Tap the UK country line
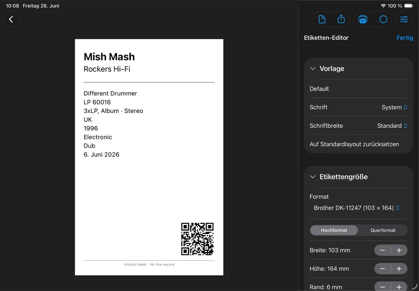The image size is (419, 291). point(88,119)
